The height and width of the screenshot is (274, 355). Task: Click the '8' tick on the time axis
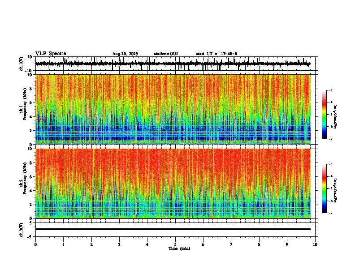point(259,244)
